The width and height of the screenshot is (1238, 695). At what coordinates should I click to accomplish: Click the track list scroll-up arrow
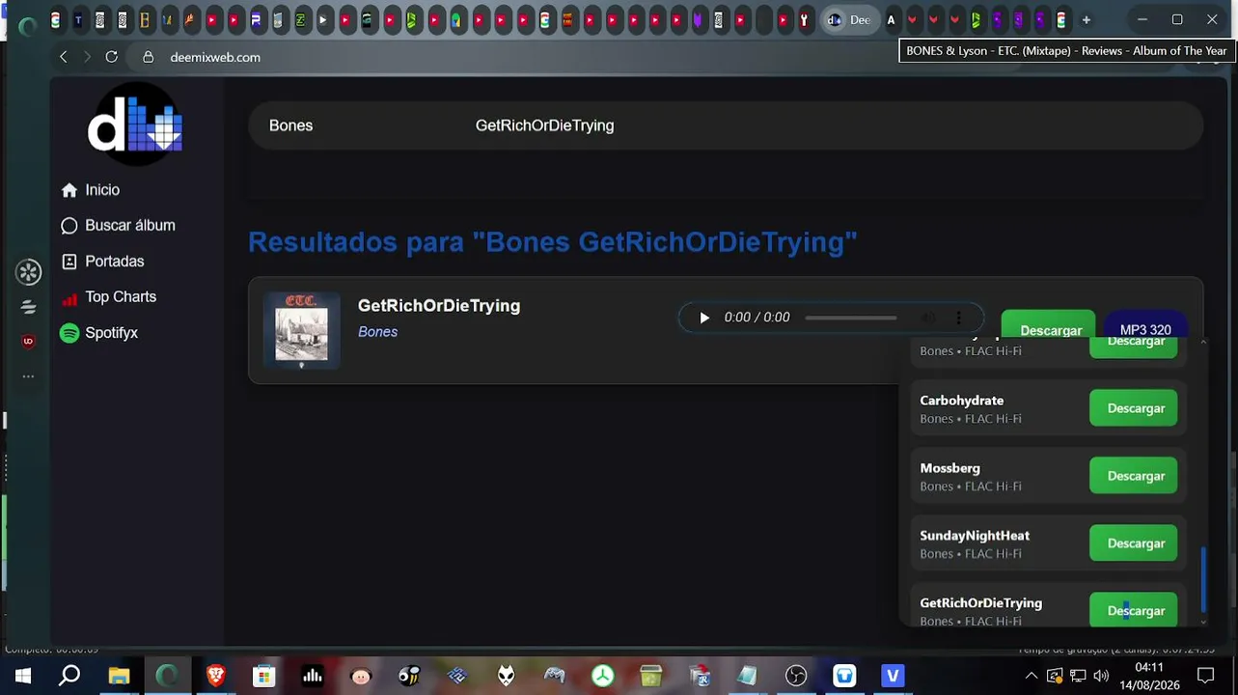coord(1203,343)
